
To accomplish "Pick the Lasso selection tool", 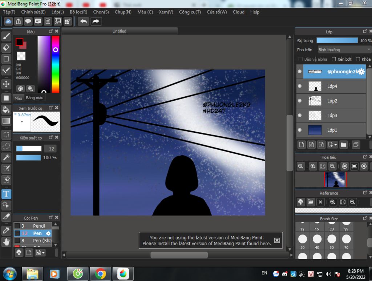I will [x=6, y=146].
